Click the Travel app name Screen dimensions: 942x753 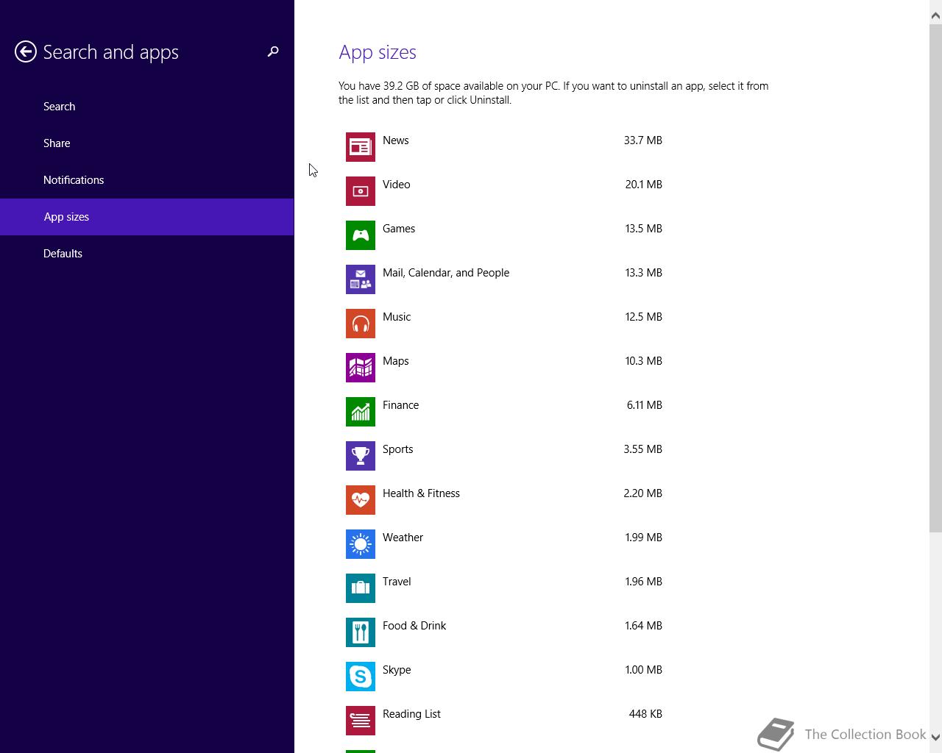pos(397,582)
